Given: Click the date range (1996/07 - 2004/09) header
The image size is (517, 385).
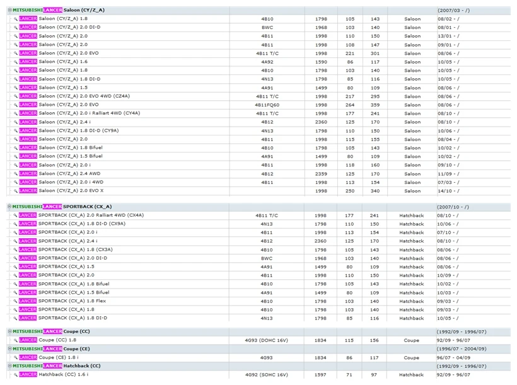Looking at the screenshot, I should pos(462,349).
